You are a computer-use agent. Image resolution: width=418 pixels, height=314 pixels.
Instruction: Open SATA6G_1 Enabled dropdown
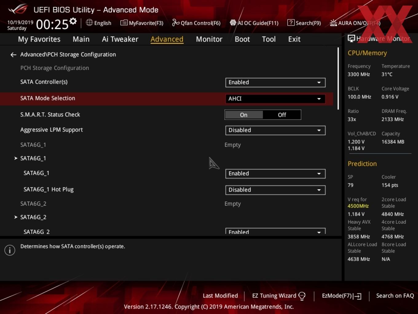point(275,174)
